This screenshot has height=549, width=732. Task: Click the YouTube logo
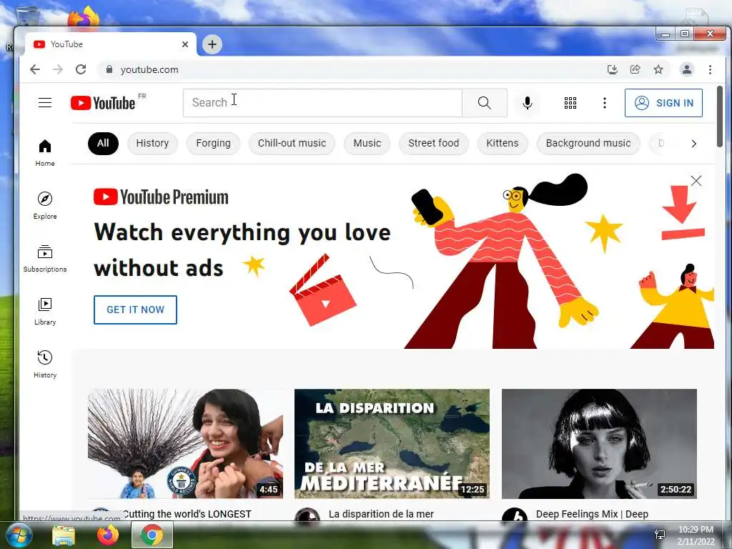coord(103,103)
